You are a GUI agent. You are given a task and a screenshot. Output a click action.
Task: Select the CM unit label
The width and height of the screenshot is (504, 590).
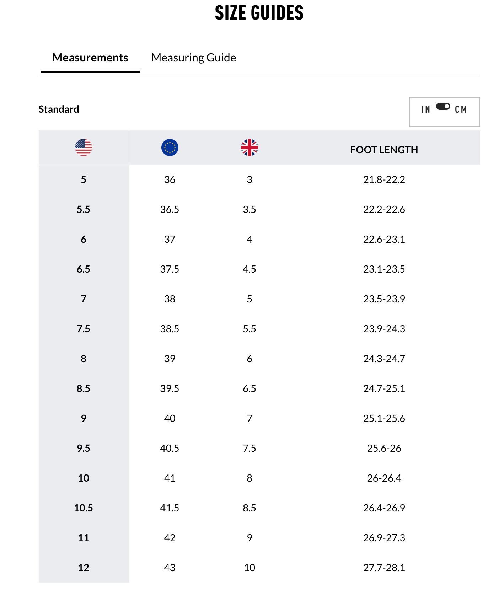461,109
